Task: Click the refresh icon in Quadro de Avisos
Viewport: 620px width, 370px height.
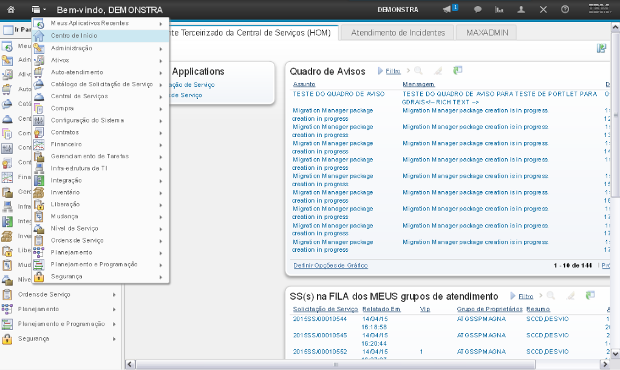Action: point(457,71)
